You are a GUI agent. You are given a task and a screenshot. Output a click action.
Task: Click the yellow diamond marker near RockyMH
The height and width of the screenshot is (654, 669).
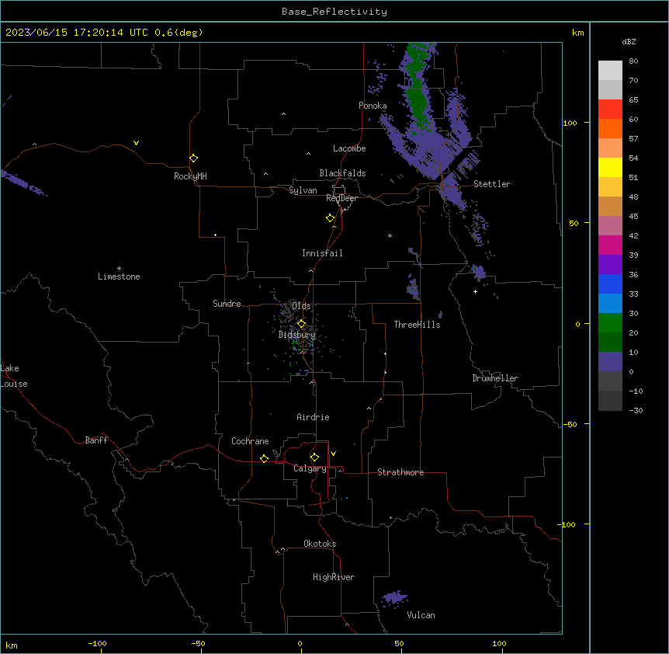tap(194, 158)
